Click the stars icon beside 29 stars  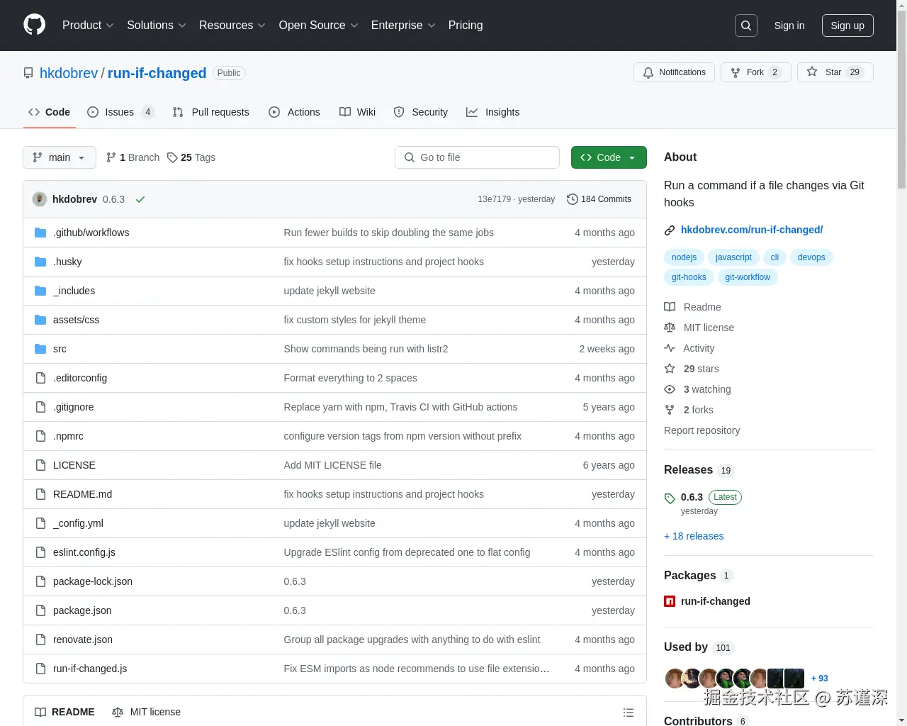[670, 369]
